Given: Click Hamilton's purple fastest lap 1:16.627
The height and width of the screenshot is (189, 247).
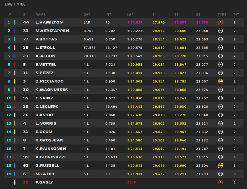Looking at the screenshot, I should [135, 22].
